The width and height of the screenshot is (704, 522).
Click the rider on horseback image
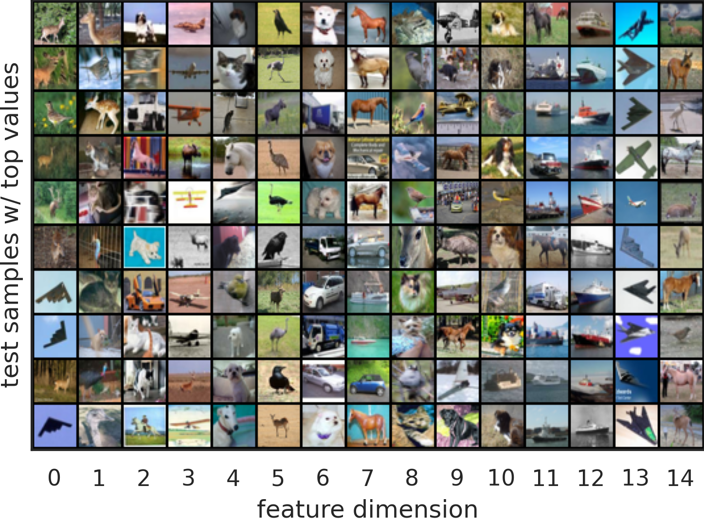tap(144, 426)
